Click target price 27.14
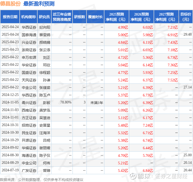 [188, 87]
